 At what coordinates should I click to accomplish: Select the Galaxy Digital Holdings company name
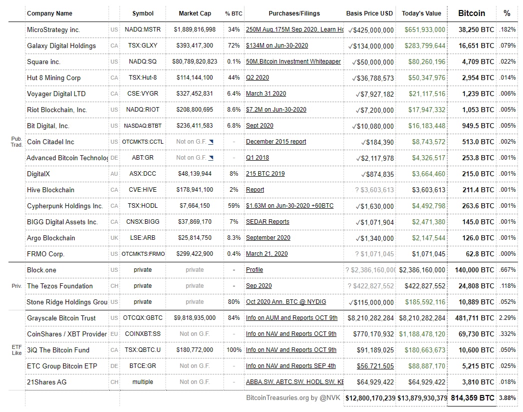pos(61,46)
